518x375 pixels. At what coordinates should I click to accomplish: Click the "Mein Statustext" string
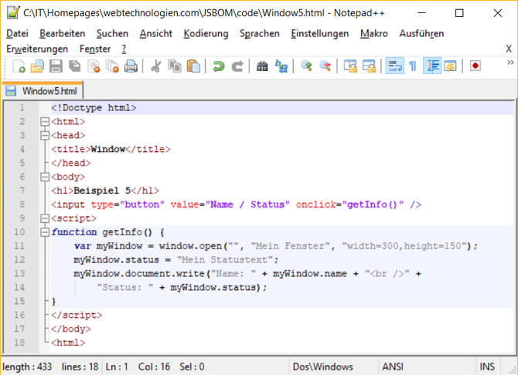click(x=225, y=260)
